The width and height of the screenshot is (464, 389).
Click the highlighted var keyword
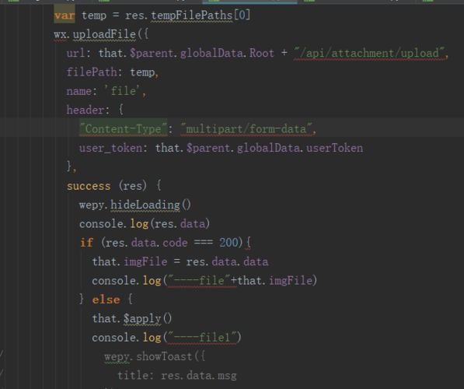click(x=65, y=15)
